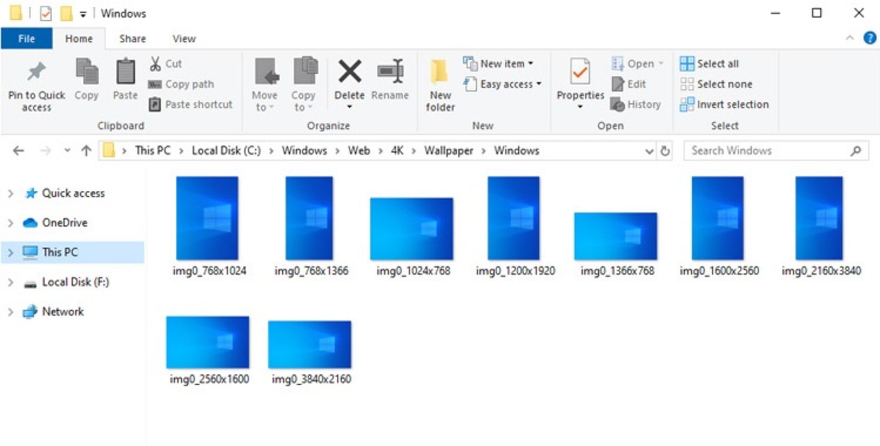880x446 pixels.
Task: Collapse the ribbon with the caret icon
Action: 850,38
